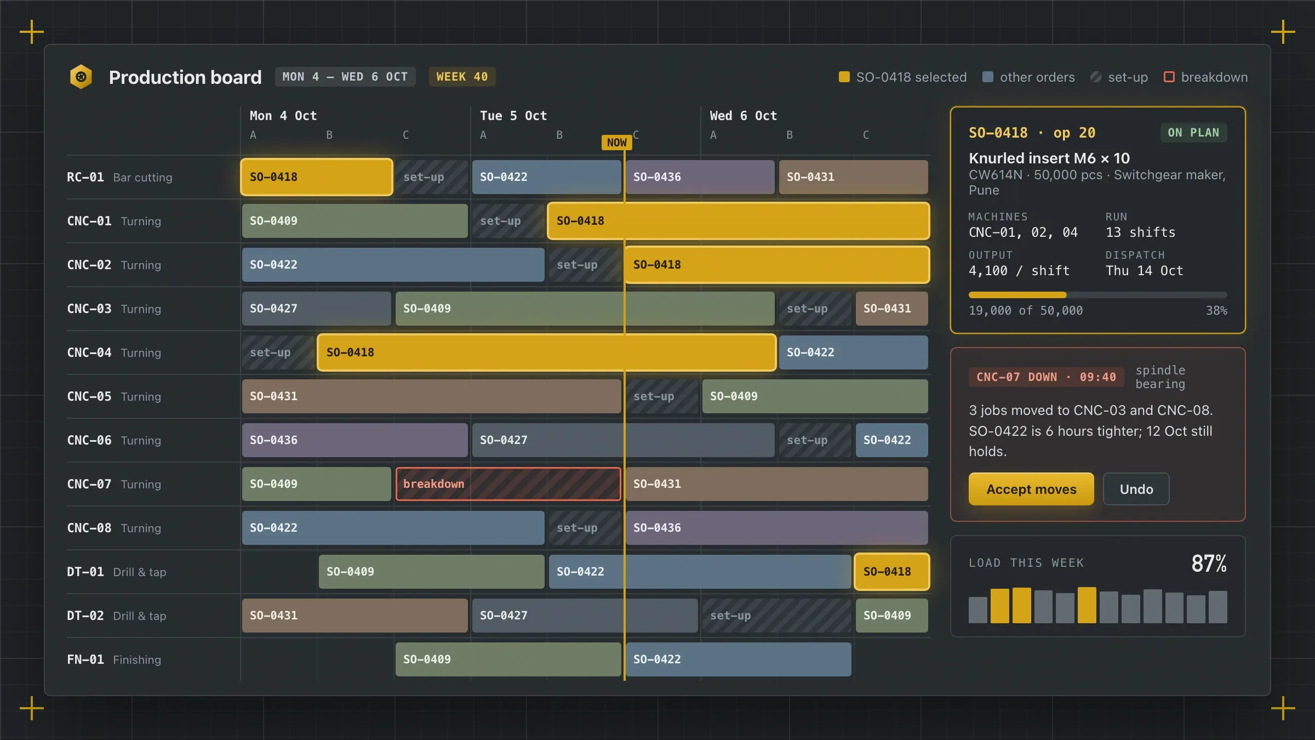1315x740 pixels.
Task: Click SO-0436 job on RC-01 row
Action: 700,177
